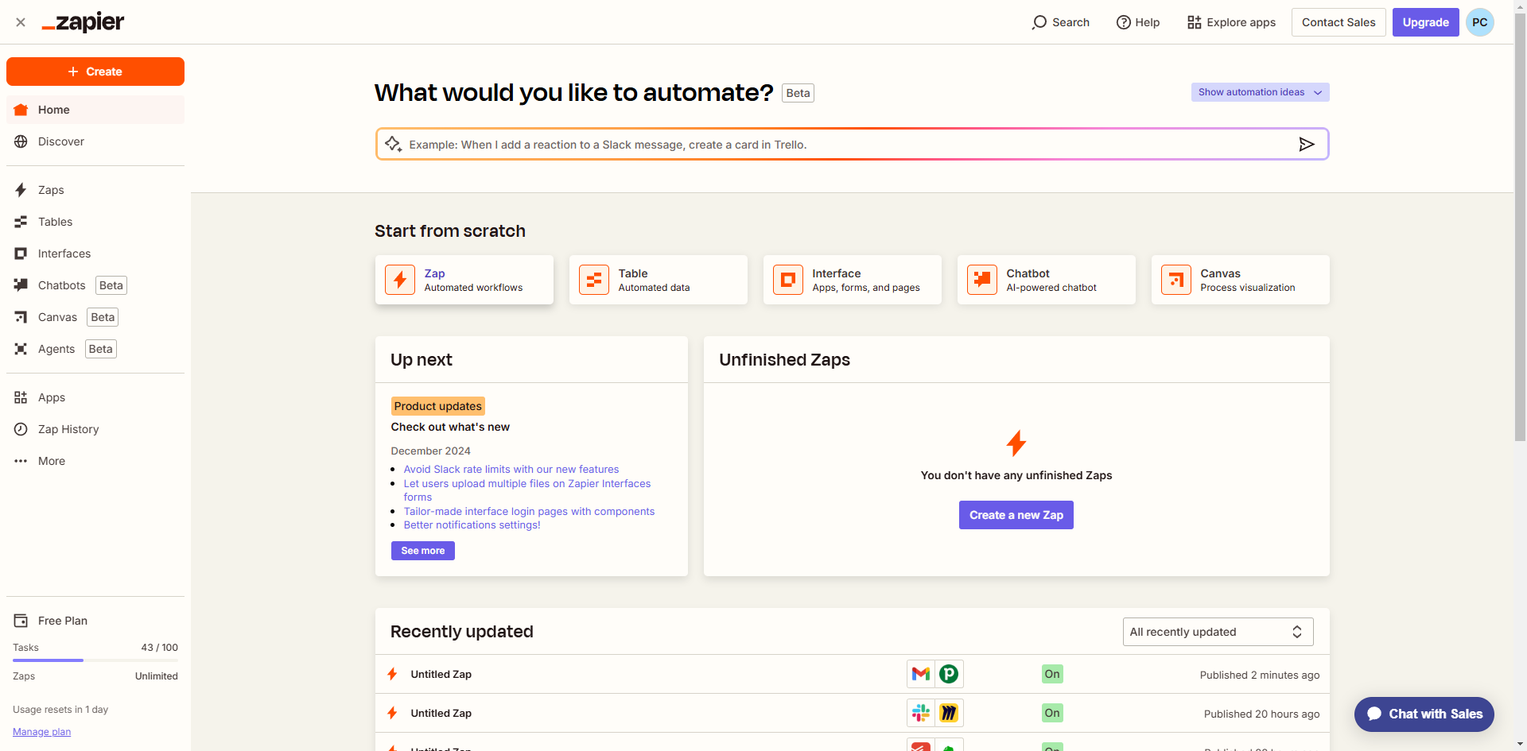
Task: Go to Zap History in sidebar
Action: point(68,429)
